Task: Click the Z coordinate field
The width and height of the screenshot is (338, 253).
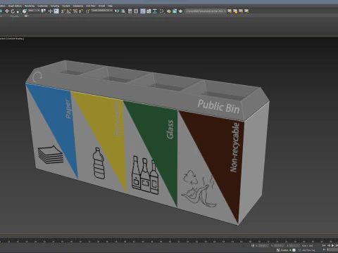Action: (x=294, y=246)
